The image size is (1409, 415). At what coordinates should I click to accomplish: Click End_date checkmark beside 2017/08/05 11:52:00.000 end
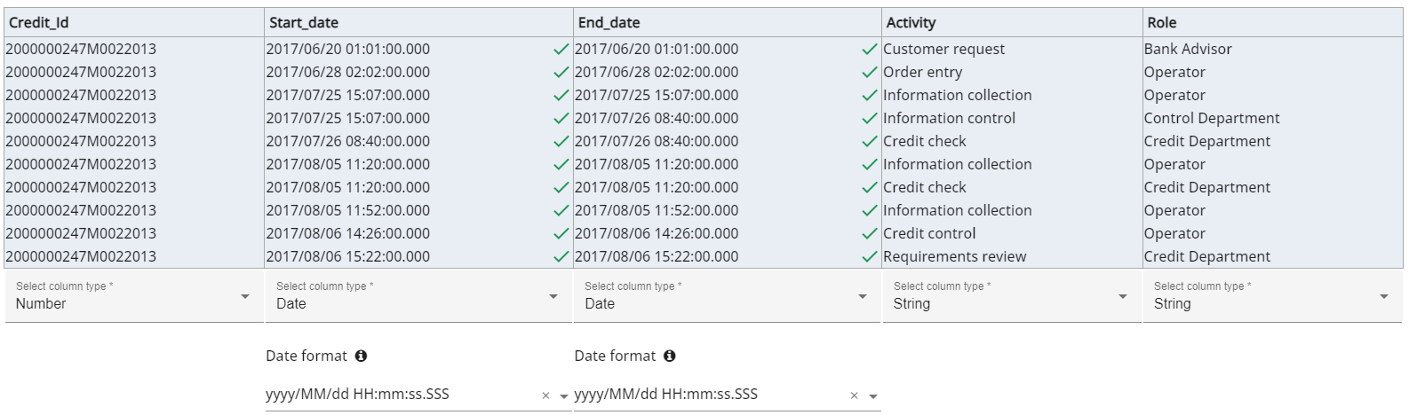[x=870, y=211]
